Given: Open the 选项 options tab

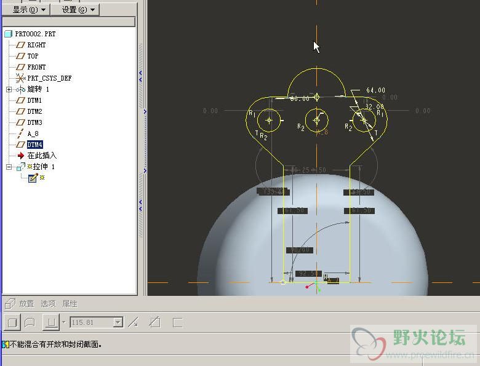Looking at the screenshot, I should (x=49, y=304).
